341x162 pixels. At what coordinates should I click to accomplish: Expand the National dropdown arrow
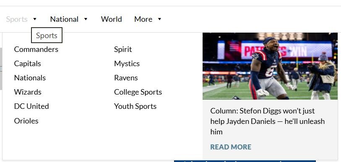pos(86,19)
